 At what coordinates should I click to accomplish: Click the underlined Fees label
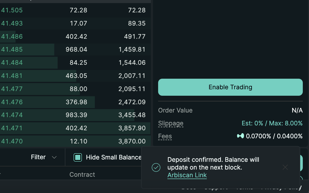pos(165,136)
